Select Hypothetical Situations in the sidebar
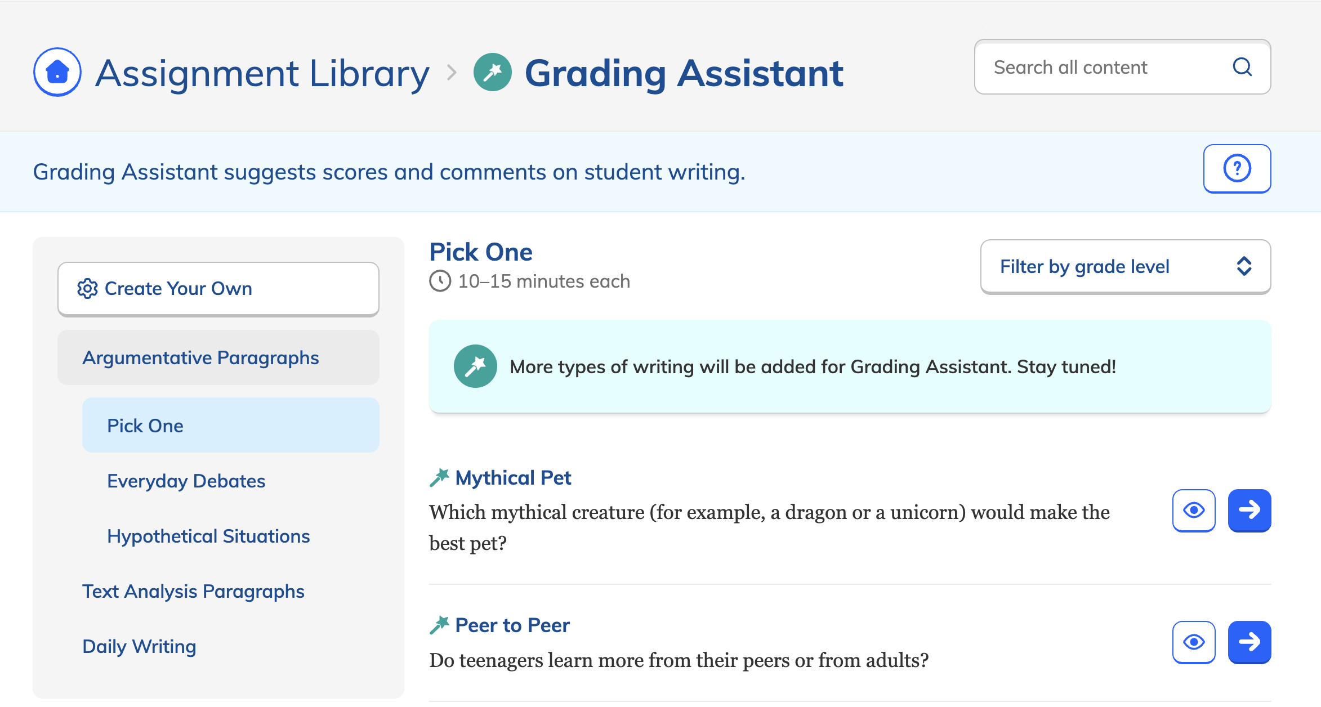 pyautogui.click(x=208, y=536)
